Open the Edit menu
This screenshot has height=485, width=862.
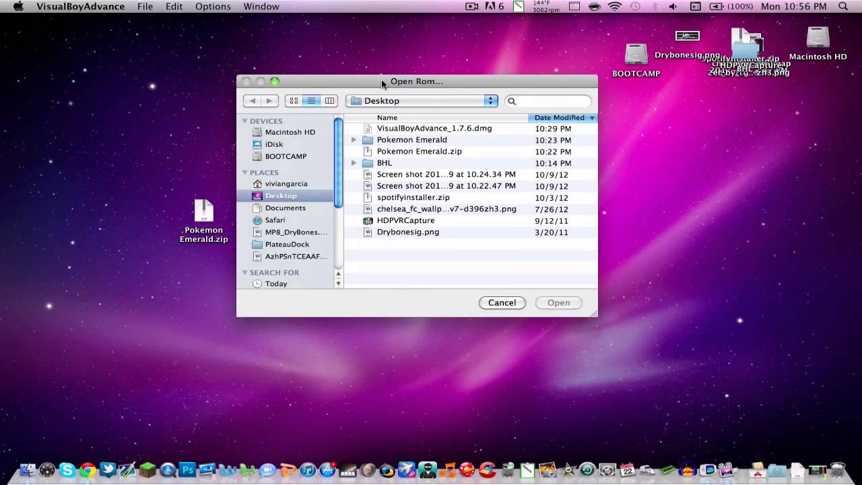[174, 7]
